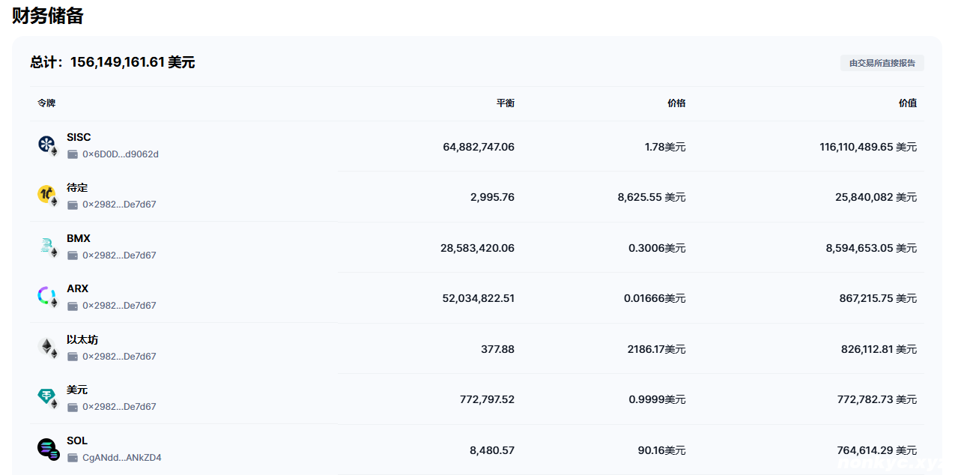Click the green Tether 美元 icon
955x475 pixels.
coord(46,397)
